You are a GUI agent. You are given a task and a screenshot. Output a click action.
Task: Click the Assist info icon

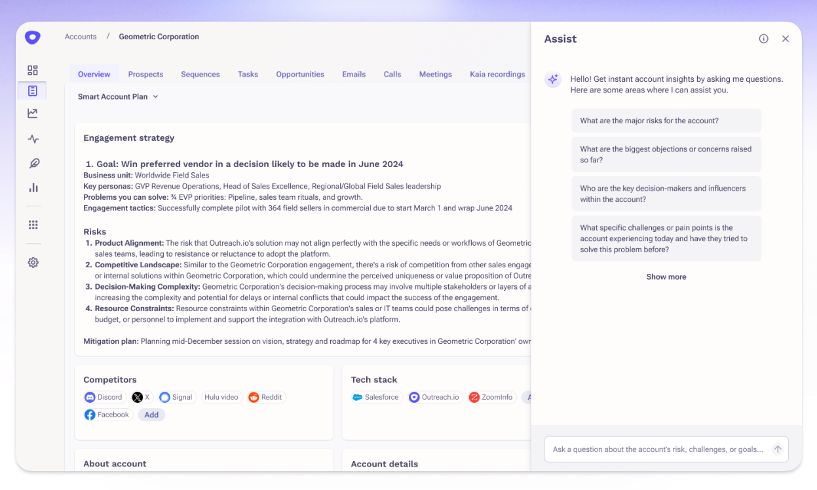[763, 39]
